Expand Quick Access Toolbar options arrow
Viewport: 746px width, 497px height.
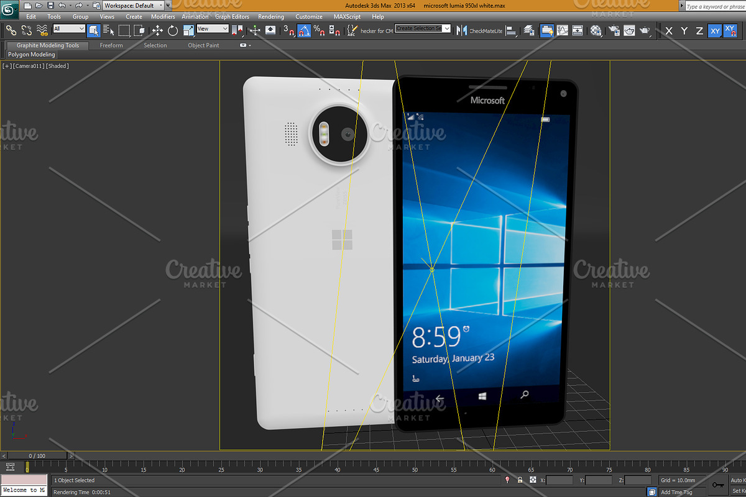(x=168, y=6)
